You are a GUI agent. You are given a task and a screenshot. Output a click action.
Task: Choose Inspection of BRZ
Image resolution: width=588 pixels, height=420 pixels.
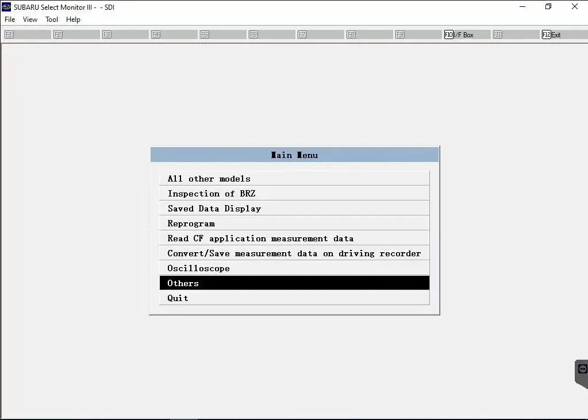coord(294,194)
